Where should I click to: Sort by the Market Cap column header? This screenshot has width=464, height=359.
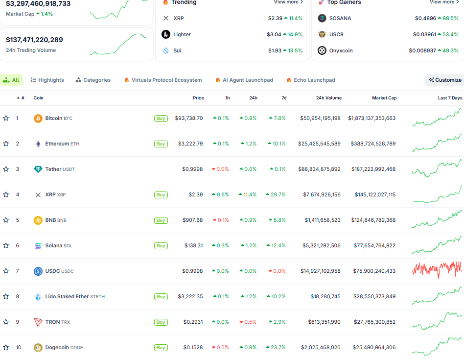click(x=384, y=98)
